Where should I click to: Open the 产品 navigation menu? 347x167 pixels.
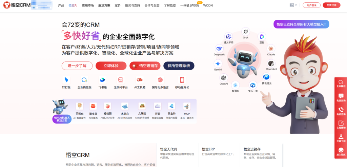click(61, 5)
